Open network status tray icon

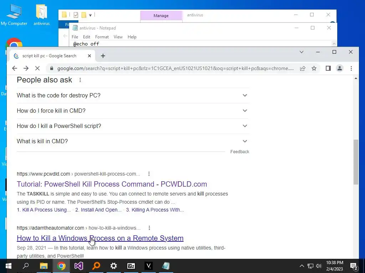(310, 266)
